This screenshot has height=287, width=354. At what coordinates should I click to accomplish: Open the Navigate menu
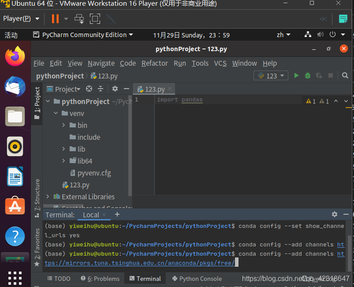tap(101, 63)
